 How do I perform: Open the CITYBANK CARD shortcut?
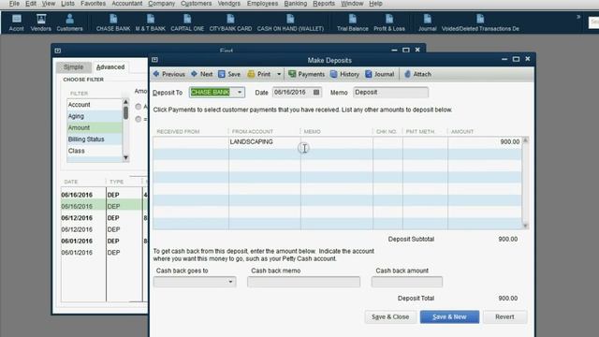(230, 22)
